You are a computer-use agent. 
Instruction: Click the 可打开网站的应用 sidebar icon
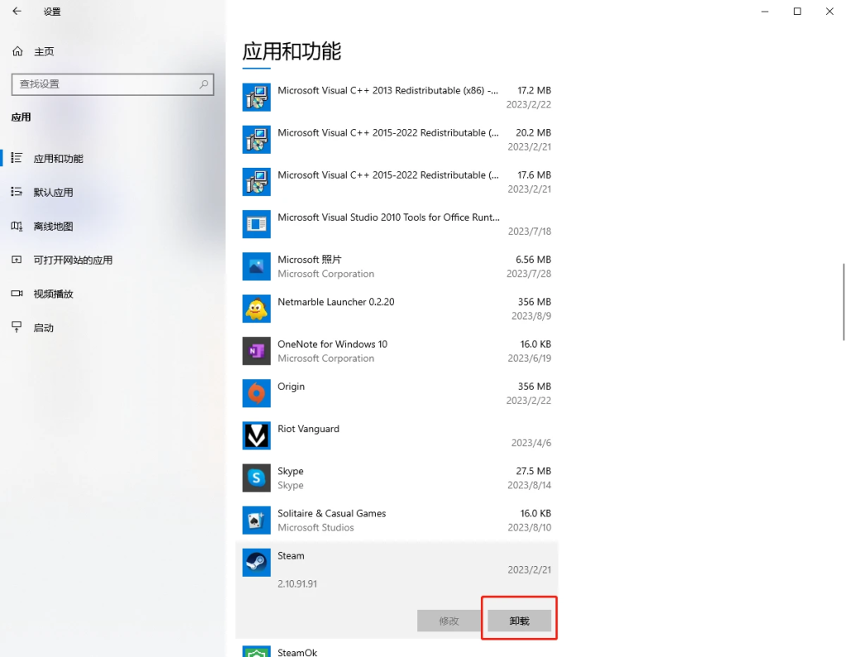17,259
